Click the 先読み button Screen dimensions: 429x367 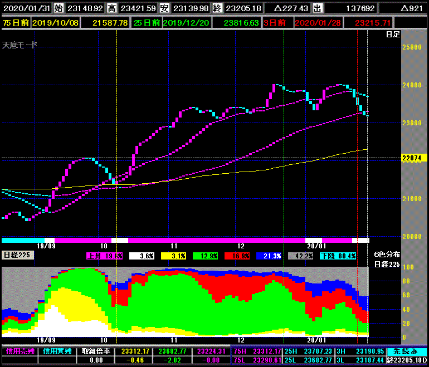click(x=406, y=351)
